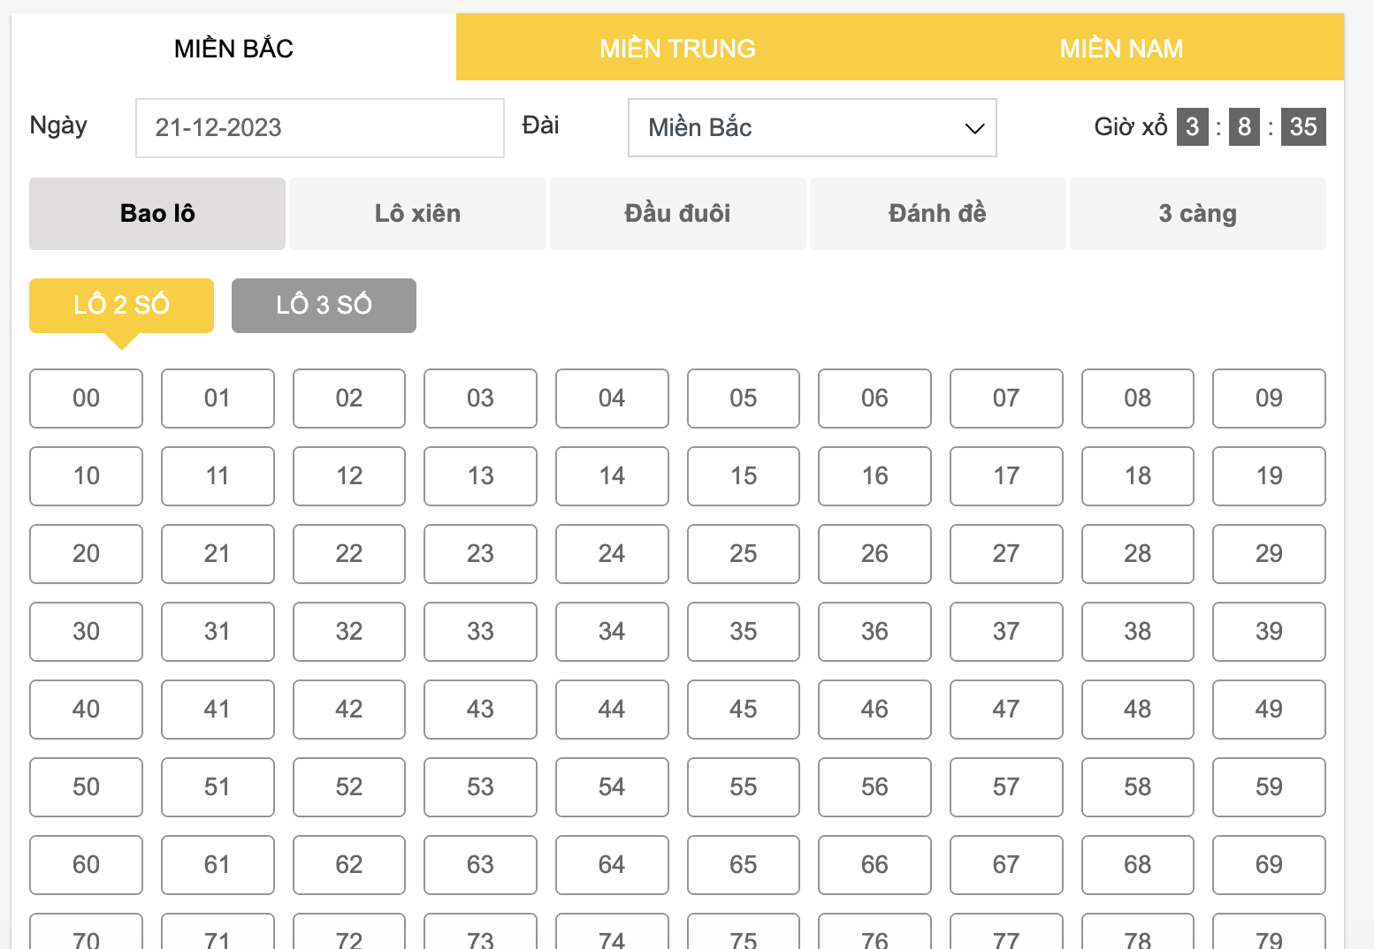Select number 00 in the grid
Screen dimensions: 1374x949
coord(86,399)
